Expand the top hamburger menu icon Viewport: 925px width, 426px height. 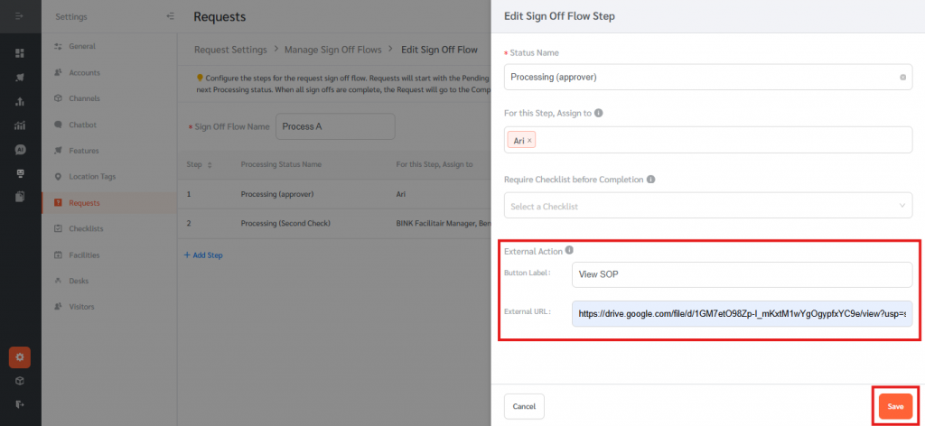20,16
